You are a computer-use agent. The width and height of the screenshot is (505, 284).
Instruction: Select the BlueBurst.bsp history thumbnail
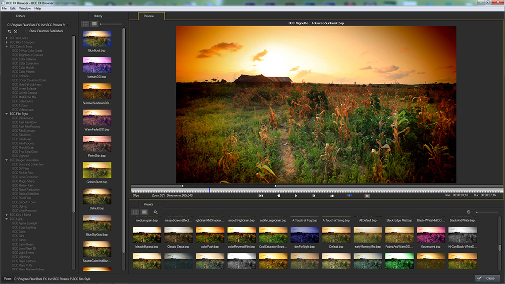97,39
